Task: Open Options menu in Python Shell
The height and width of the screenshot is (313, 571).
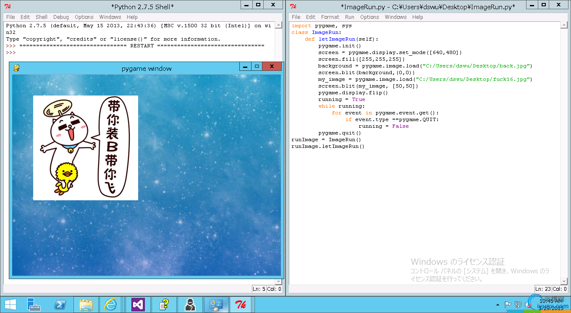Action: point(84,17)
